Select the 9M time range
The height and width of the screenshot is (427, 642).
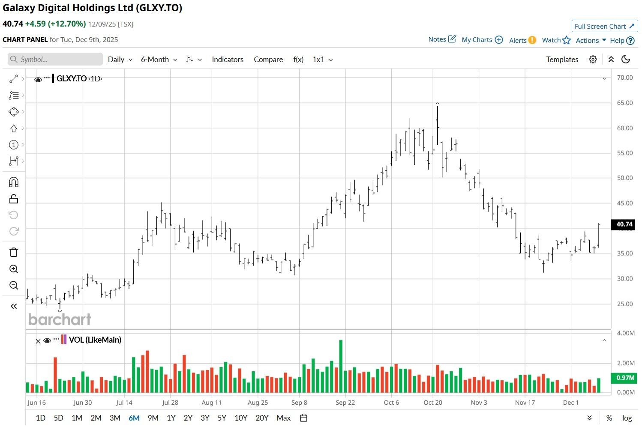click(x=153, y=418)
